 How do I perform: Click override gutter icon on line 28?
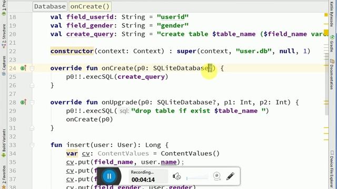23,102
